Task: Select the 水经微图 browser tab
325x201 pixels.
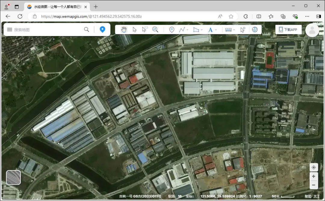Action: (x=57, y=7)
